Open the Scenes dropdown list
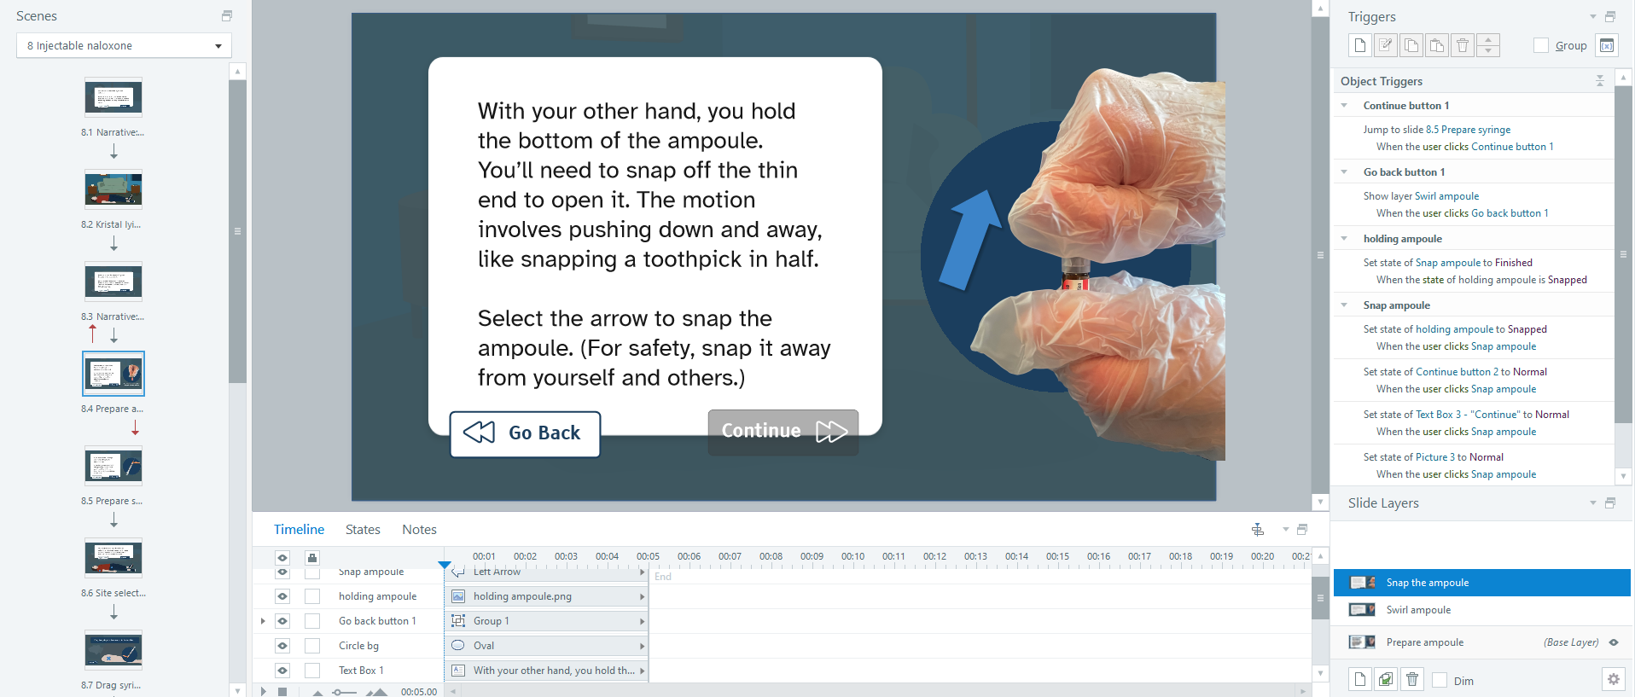1635x697 pixels. [x=124, y=45]
